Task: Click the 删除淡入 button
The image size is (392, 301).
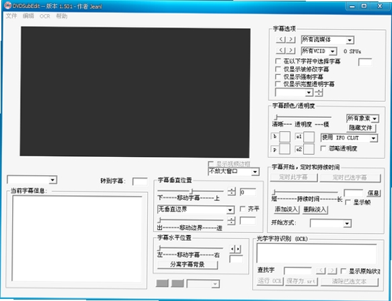Action: tap(315, 209)
